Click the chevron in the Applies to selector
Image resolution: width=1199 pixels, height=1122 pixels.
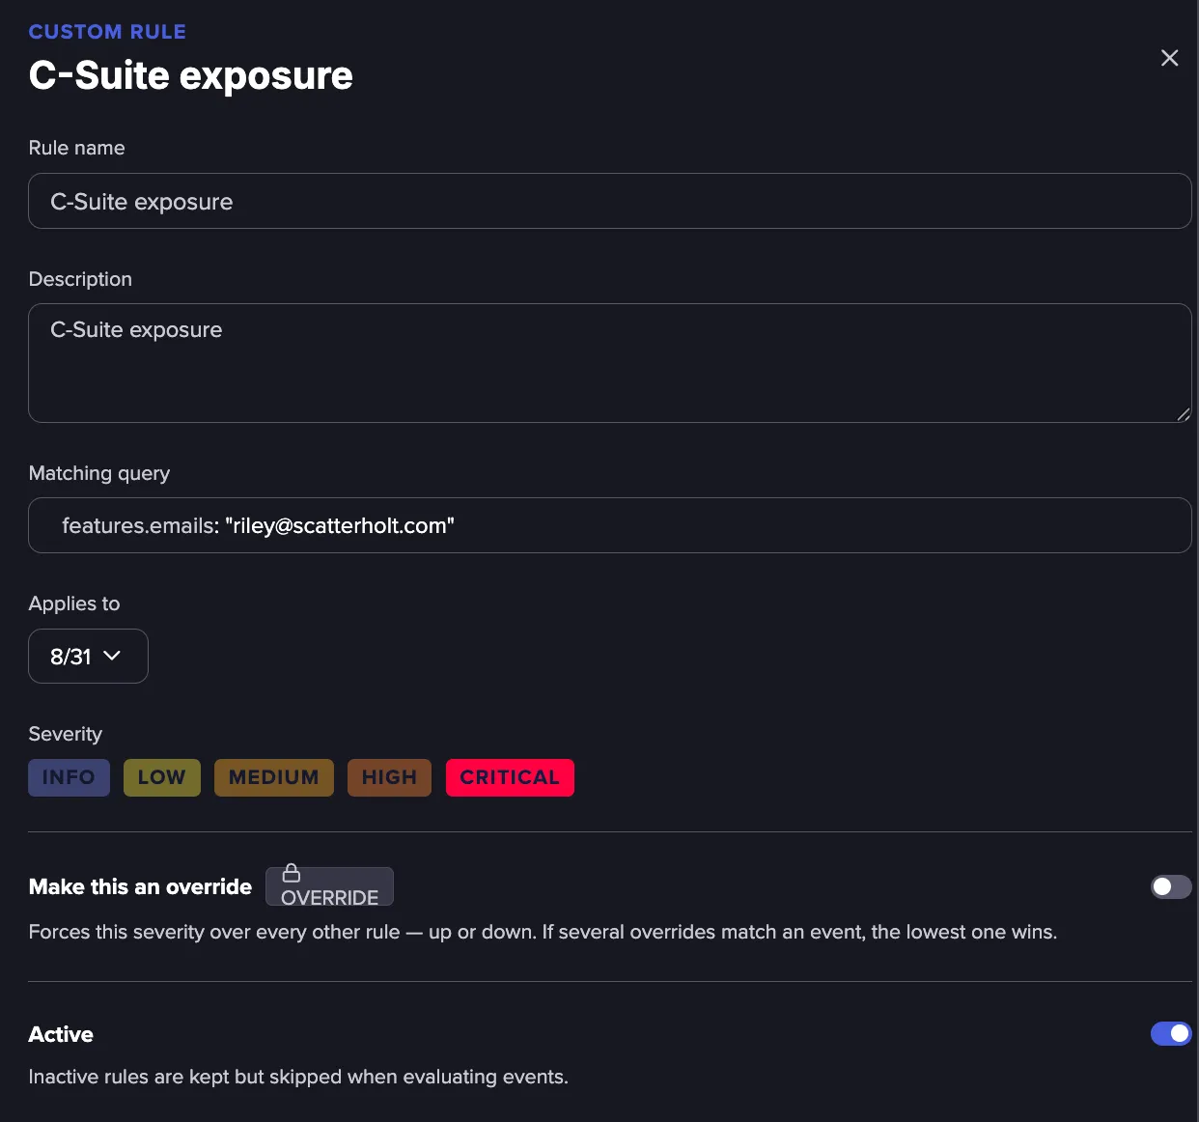pos(112,656)
